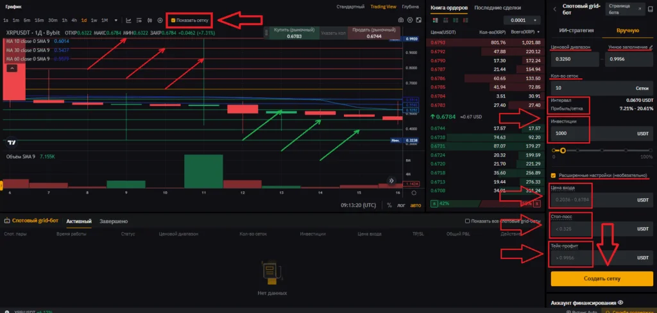Select ИИ-стратегия tab
This screenshot has width=657, height=313.
point(577,30)
